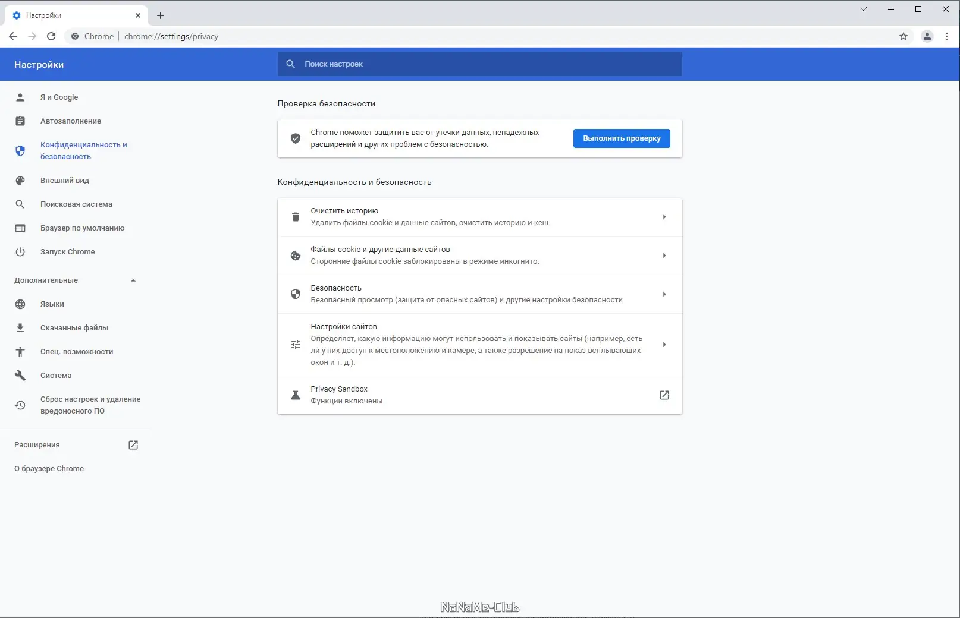Open Спец. возможности settings

point(77,351)
